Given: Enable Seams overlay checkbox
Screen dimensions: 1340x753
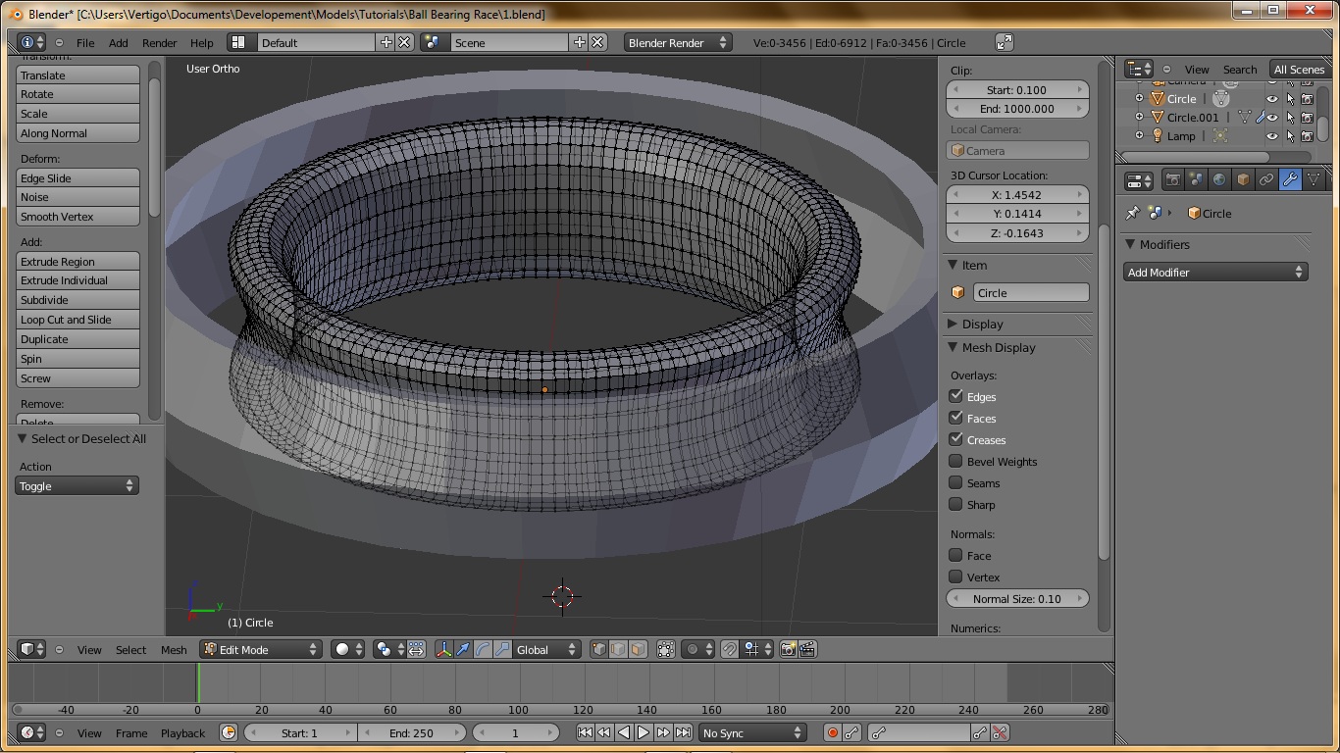Looking at the screenshot, I should point(955,482).
